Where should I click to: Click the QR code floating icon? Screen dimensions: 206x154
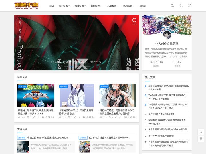click(x=201, y=139)
